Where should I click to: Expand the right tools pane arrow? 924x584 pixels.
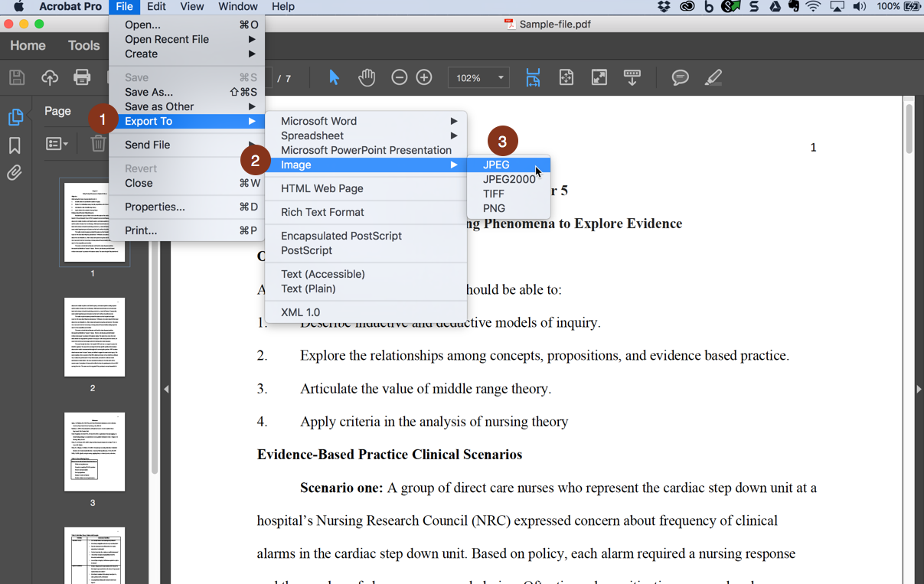tap(919, 389)
